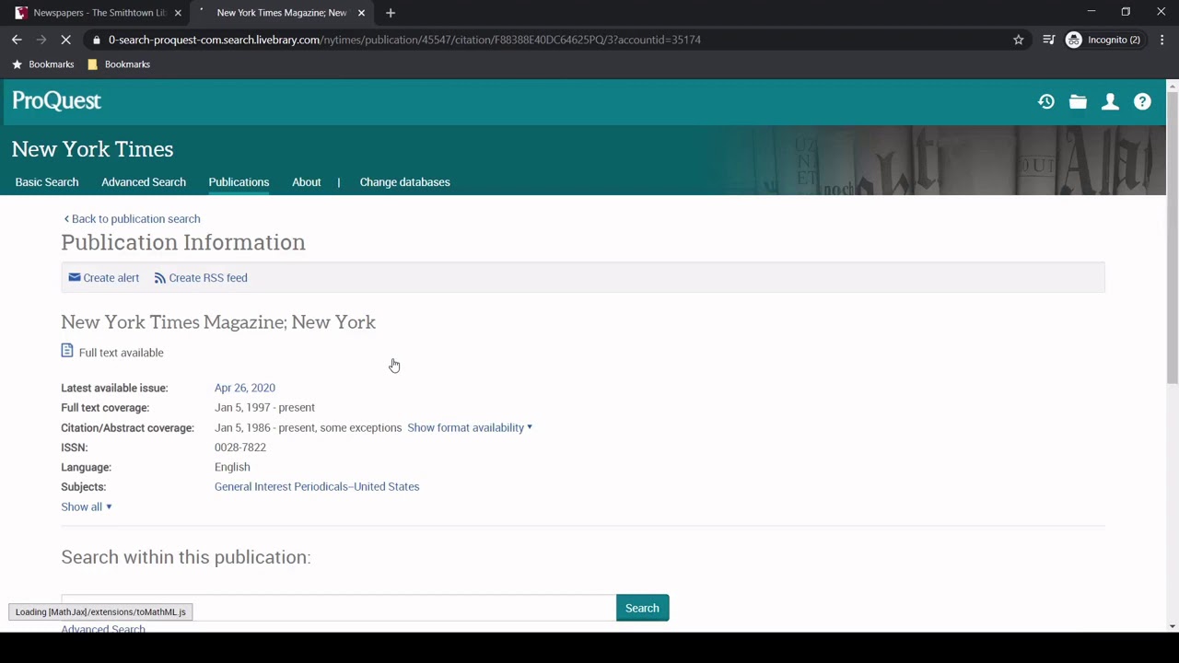Open the About menu item

point(307,182)
